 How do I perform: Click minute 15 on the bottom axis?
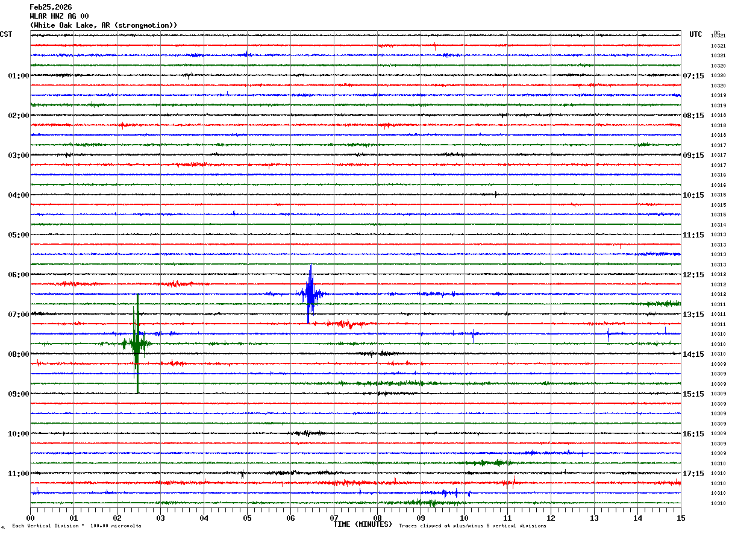[x=680, y=518]
